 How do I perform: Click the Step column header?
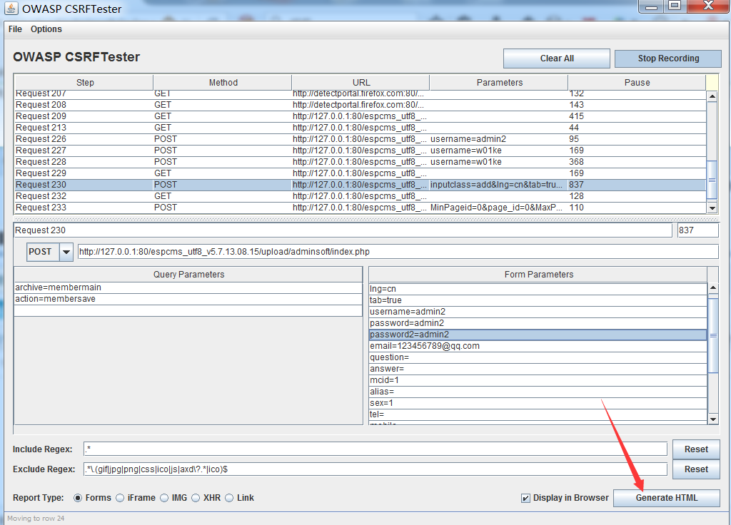tap(85, 83)
